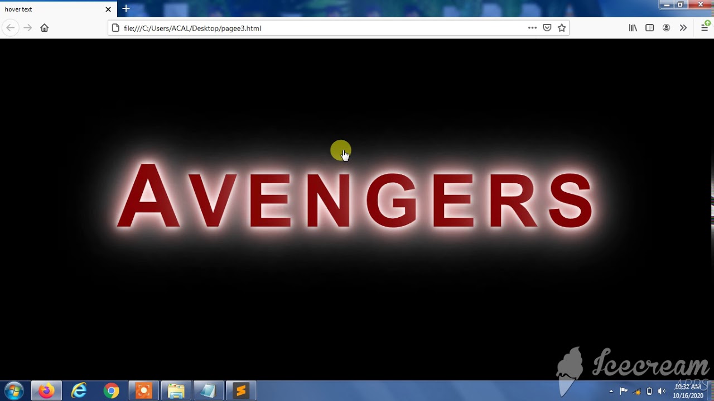Close the 'hover text' tab
This screenshot has height=401, width=714.
coord(108,9)
